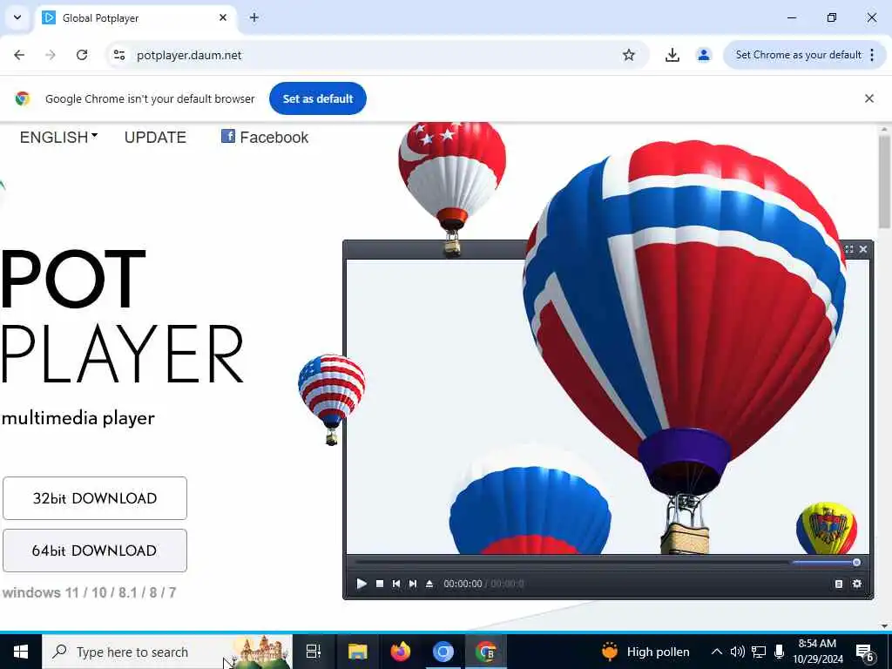The image size is (892, 669).
Task: Click Set as default button
Action: click(318, 98)
